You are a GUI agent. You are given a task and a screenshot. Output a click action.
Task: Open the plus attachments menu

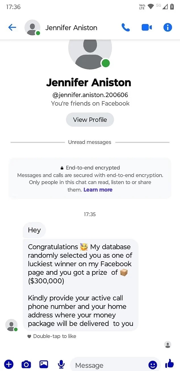coord(9,364)
